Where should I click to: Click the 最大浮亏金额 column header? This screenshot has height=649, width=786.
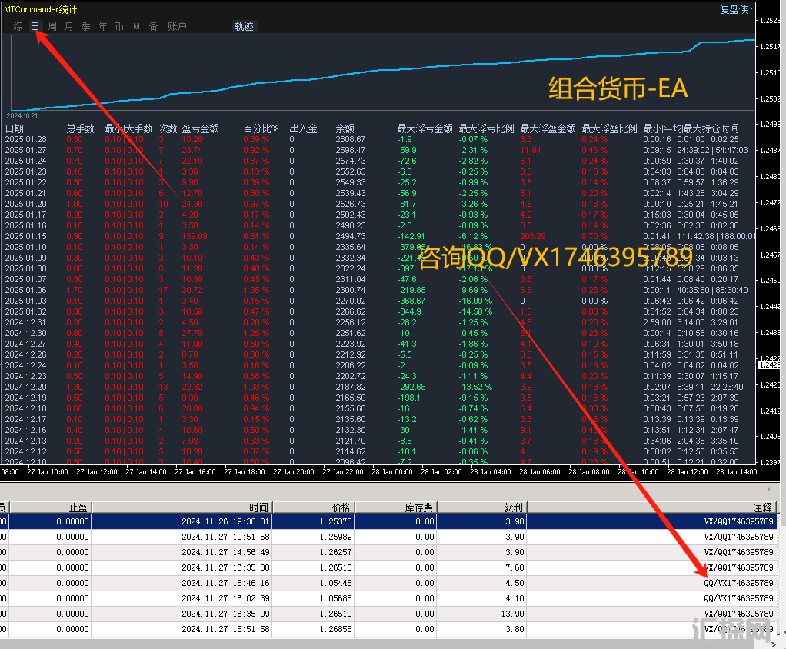coord(425,128)
